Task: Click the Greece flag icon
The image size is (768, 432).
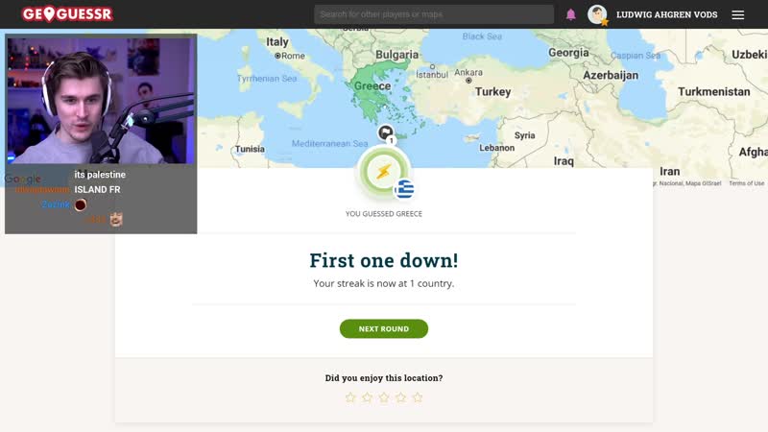Action: pos(404,189)
